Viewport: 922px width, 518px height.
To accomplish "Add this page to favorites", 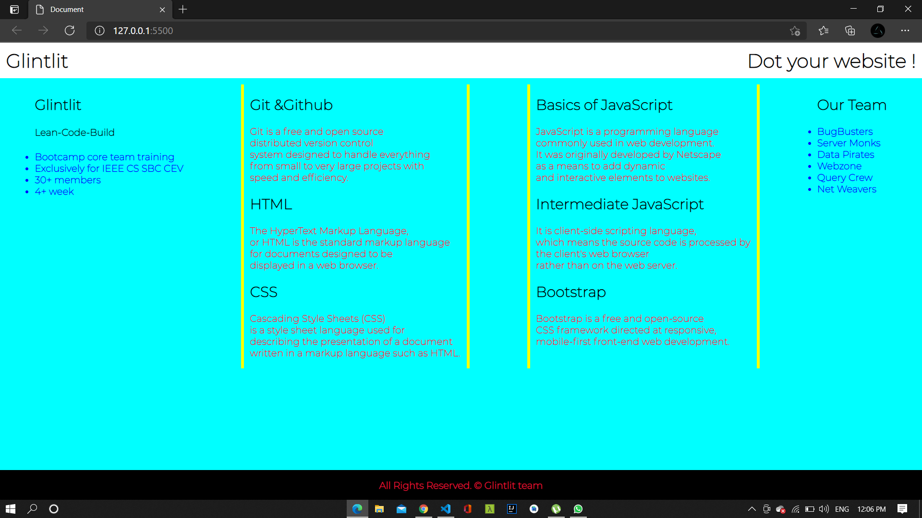I will coord(795,31).
